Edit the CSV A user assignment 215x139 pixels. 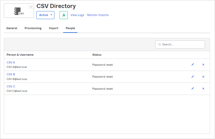[193, 65]
